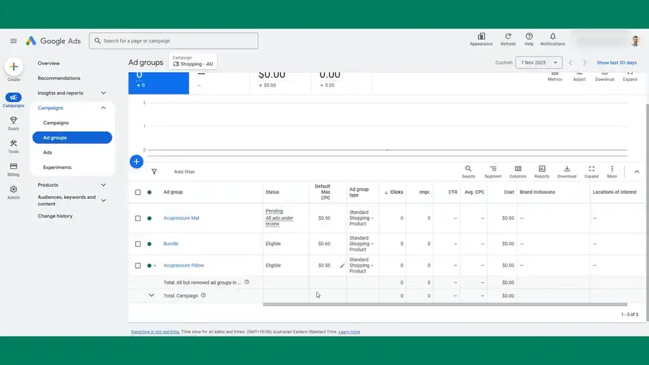Open Billing in the left rail
Screen dimensions: 649x365
pyautogui.click(x=13, y=169)
